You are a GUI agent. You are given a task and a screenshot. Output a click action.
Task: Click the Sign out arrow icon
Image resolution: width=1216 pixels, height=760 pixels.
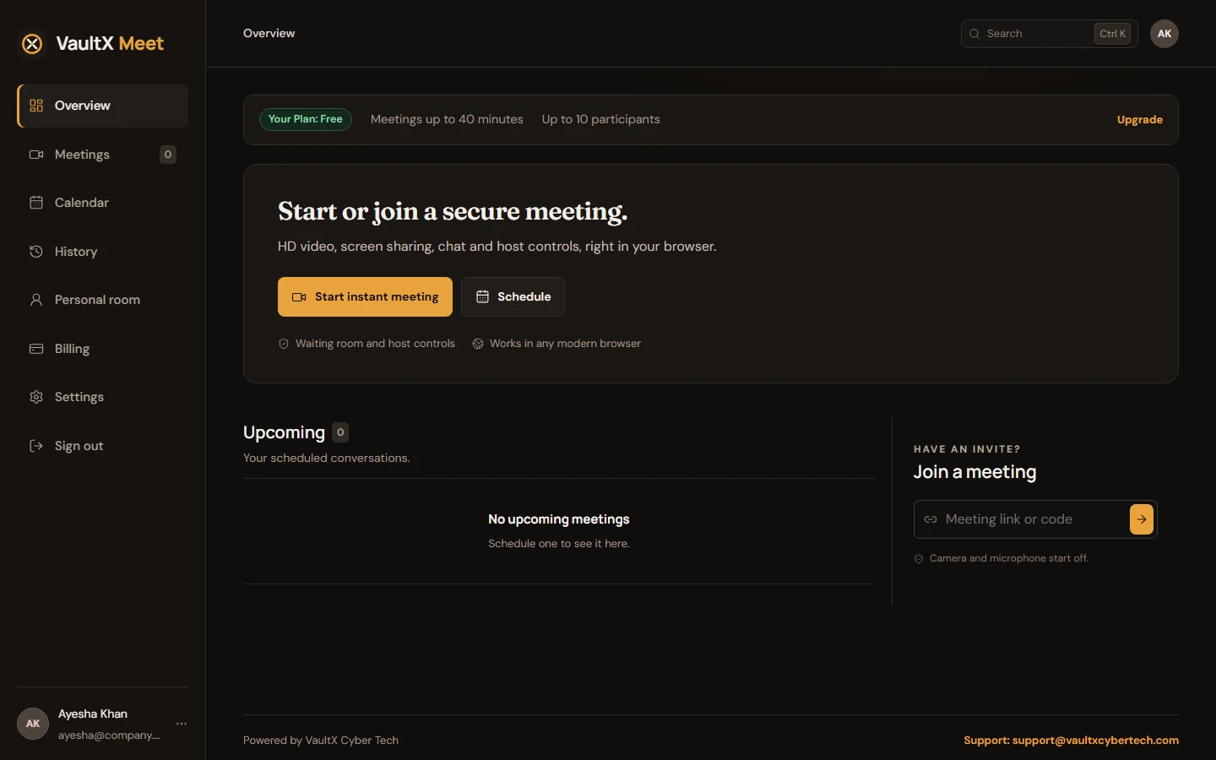click(x=36, y=446)
